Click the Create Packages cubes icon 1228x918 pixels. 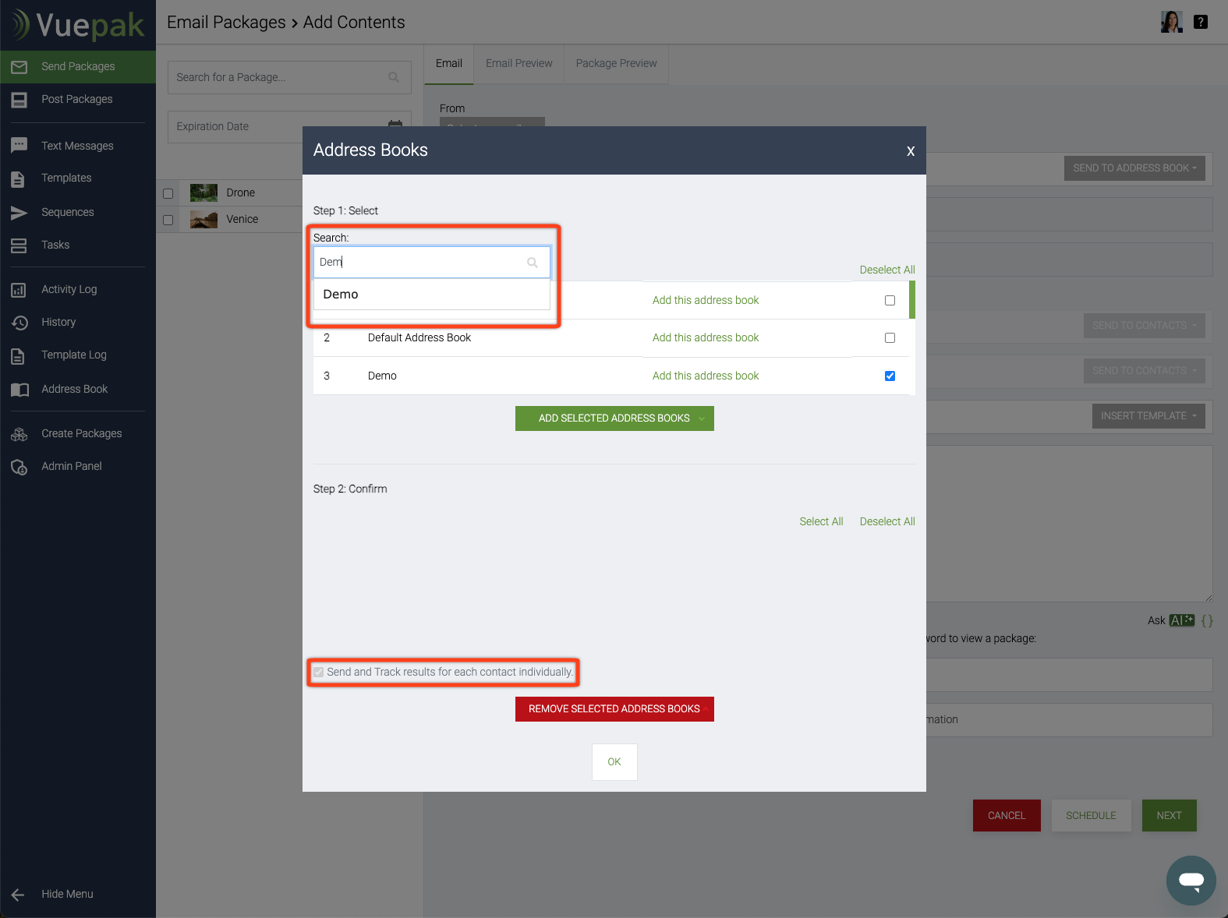click(19, 434)
